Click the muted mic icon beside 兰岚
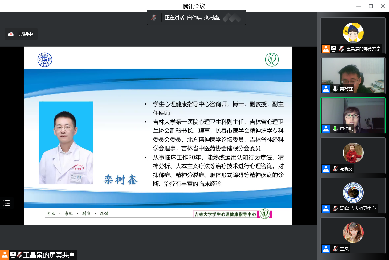The image size is (389, 260). tap(335, 249)
